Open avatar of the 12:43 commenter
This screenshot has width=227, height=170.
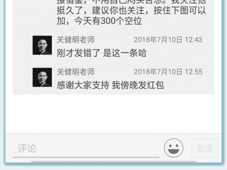(x=42, y=45)
